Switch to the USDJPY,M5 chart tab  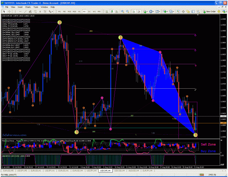pyautogui.click(x=22, y=170)
